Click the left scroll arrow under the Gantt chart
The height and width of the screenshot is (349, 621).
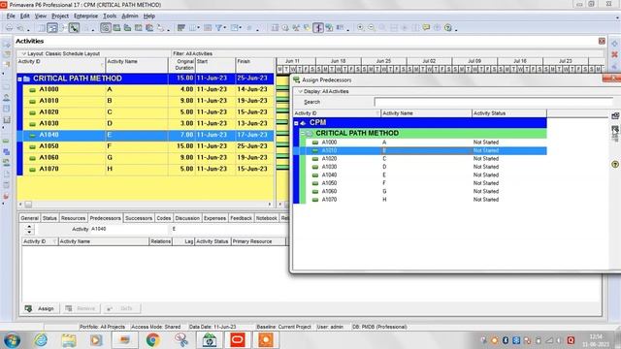click(x=280, y=205)
